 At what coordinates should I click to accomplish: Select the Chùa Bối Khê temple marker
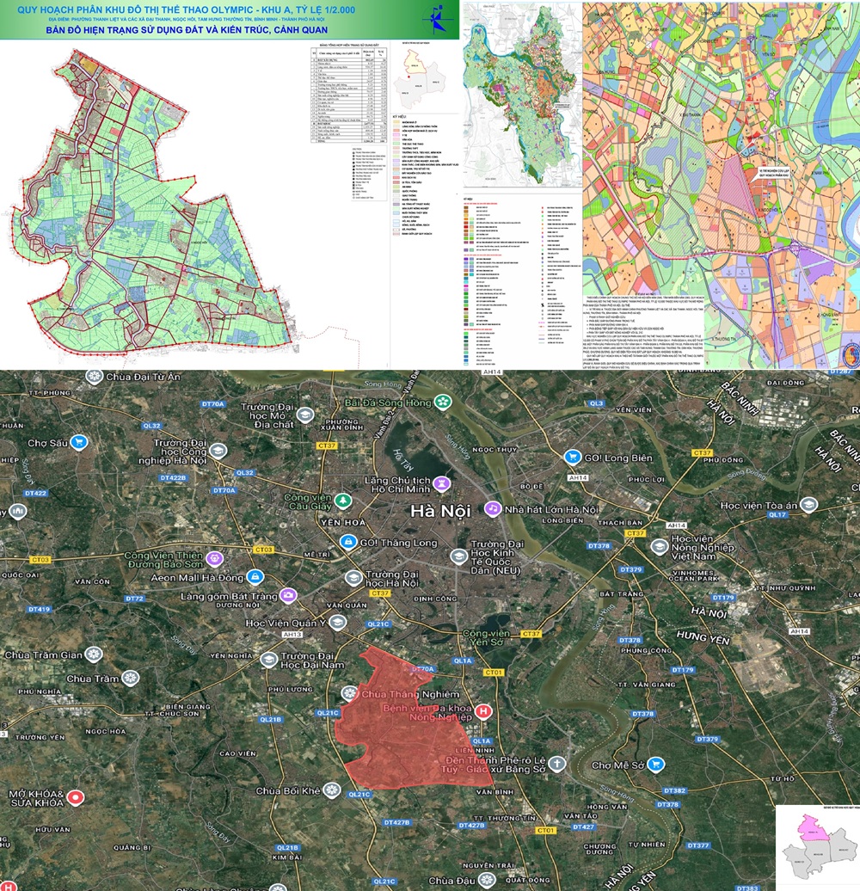332,790
